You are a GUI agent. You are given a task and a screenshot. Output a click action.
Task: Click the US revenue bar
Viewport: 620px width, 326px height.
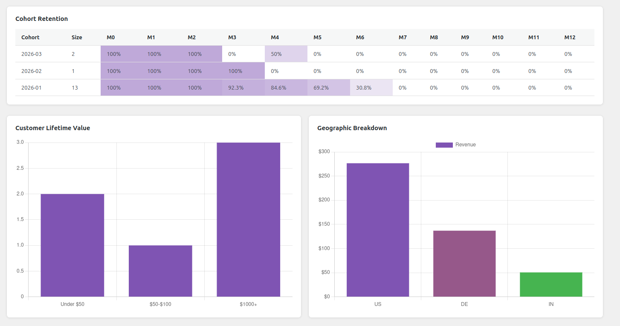(378, 230)
